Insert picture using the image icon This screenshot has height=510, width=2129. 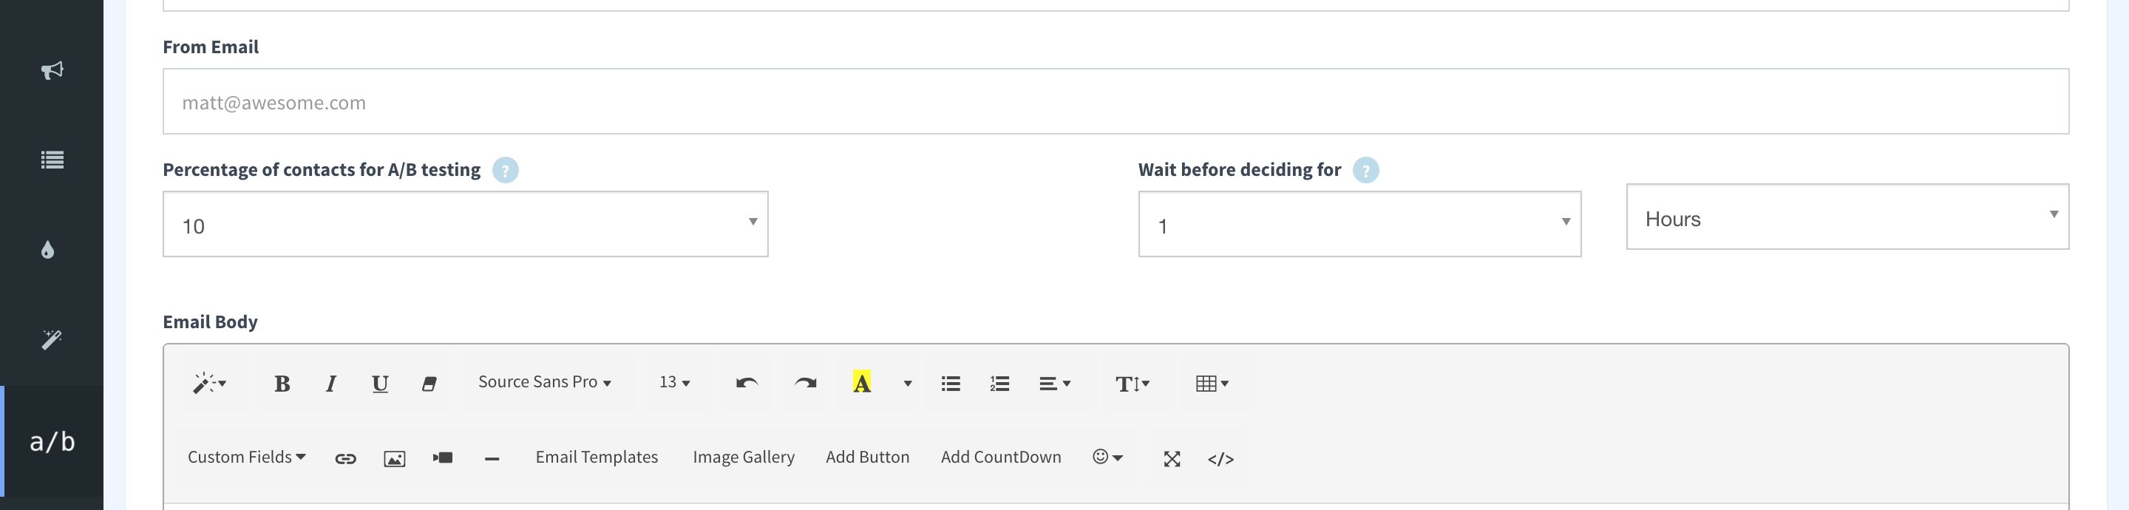394,459
